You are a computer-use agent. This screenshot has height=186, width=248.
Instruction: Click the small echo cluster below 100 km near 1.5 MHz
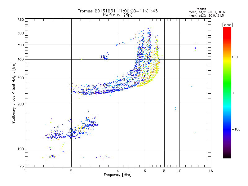[x=53, y=156]
